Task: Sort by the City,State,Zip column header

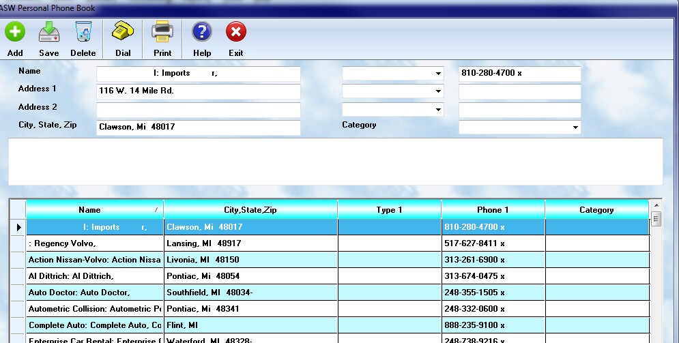Action: pos(250,210)
